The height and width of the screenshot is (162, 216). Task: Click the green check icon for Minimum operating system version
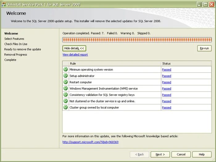tap(65, 69)
